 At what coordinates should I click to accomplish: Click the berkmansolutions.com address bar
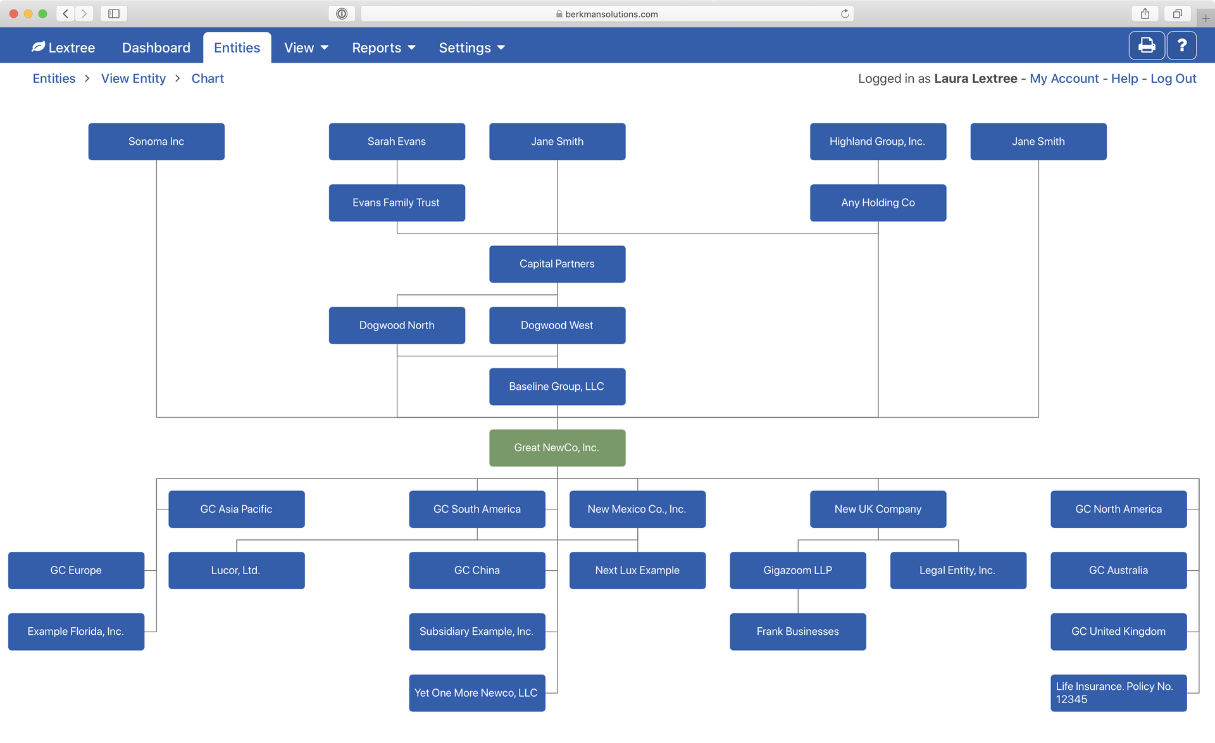coord(607,13)
